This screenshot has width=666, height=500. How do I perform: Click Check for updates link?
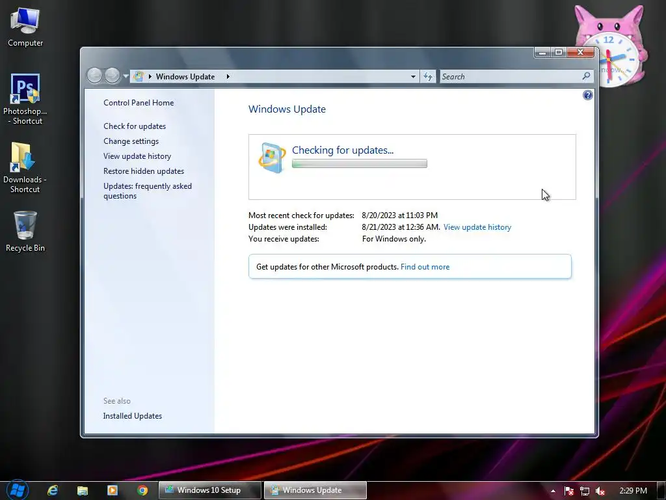point(135,126)
